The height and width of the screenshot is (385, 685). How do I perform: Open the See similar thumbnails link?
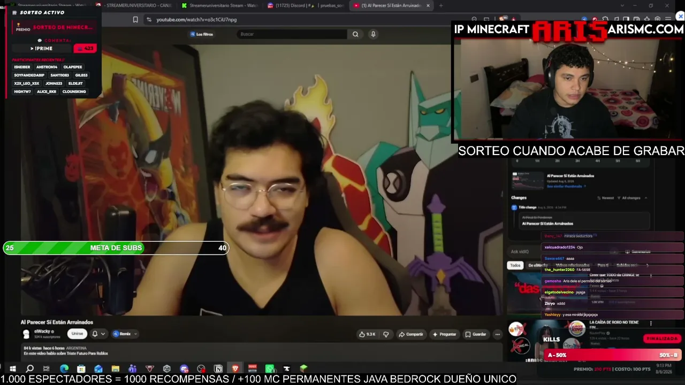(x=566, y=187)
